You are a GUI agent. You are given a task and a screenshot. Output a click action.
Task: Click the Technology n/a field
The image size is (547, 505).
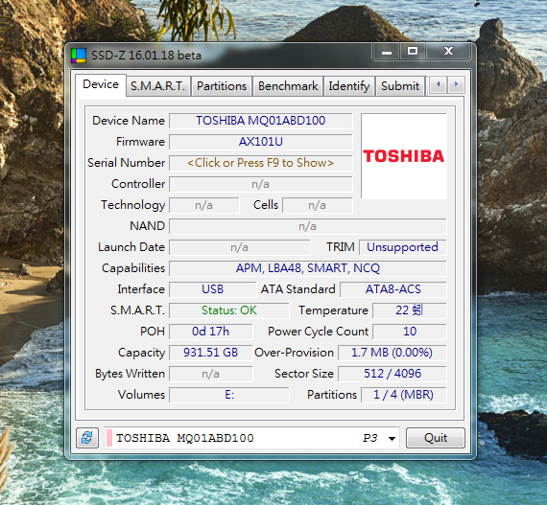pyautogui.click(x=204, y=205)
